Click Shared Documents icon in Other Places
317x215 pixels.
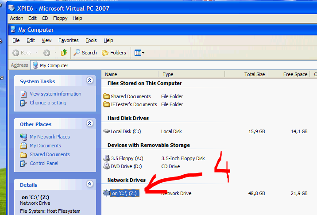(23, 155)
